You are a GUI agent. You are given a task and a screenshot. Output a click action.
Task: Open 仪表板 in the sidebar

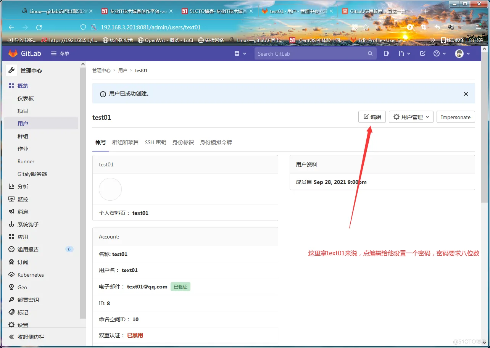pos(26,98)
